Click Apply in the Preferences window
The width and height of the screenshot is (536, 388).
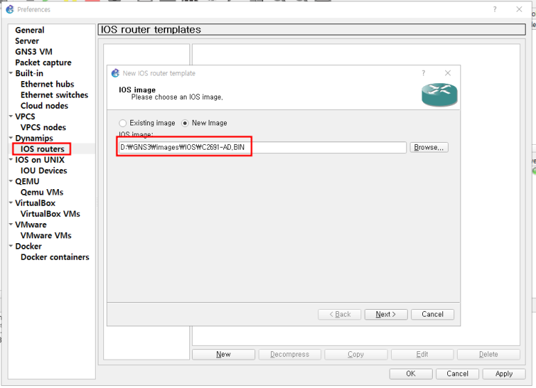point(504,373)
